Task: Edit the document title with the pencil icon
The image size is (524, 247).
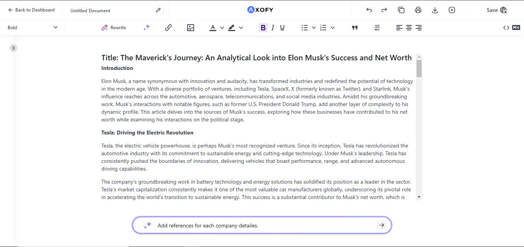Action: click(x=158, y=10)
